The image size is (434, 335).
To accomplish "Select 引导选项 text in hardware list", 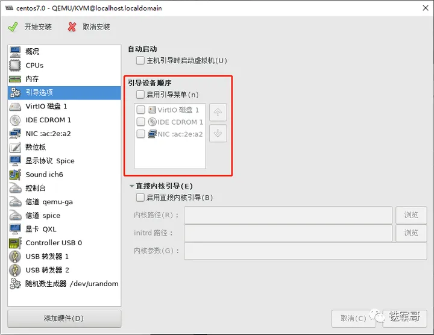I will [x=39, y=93].
